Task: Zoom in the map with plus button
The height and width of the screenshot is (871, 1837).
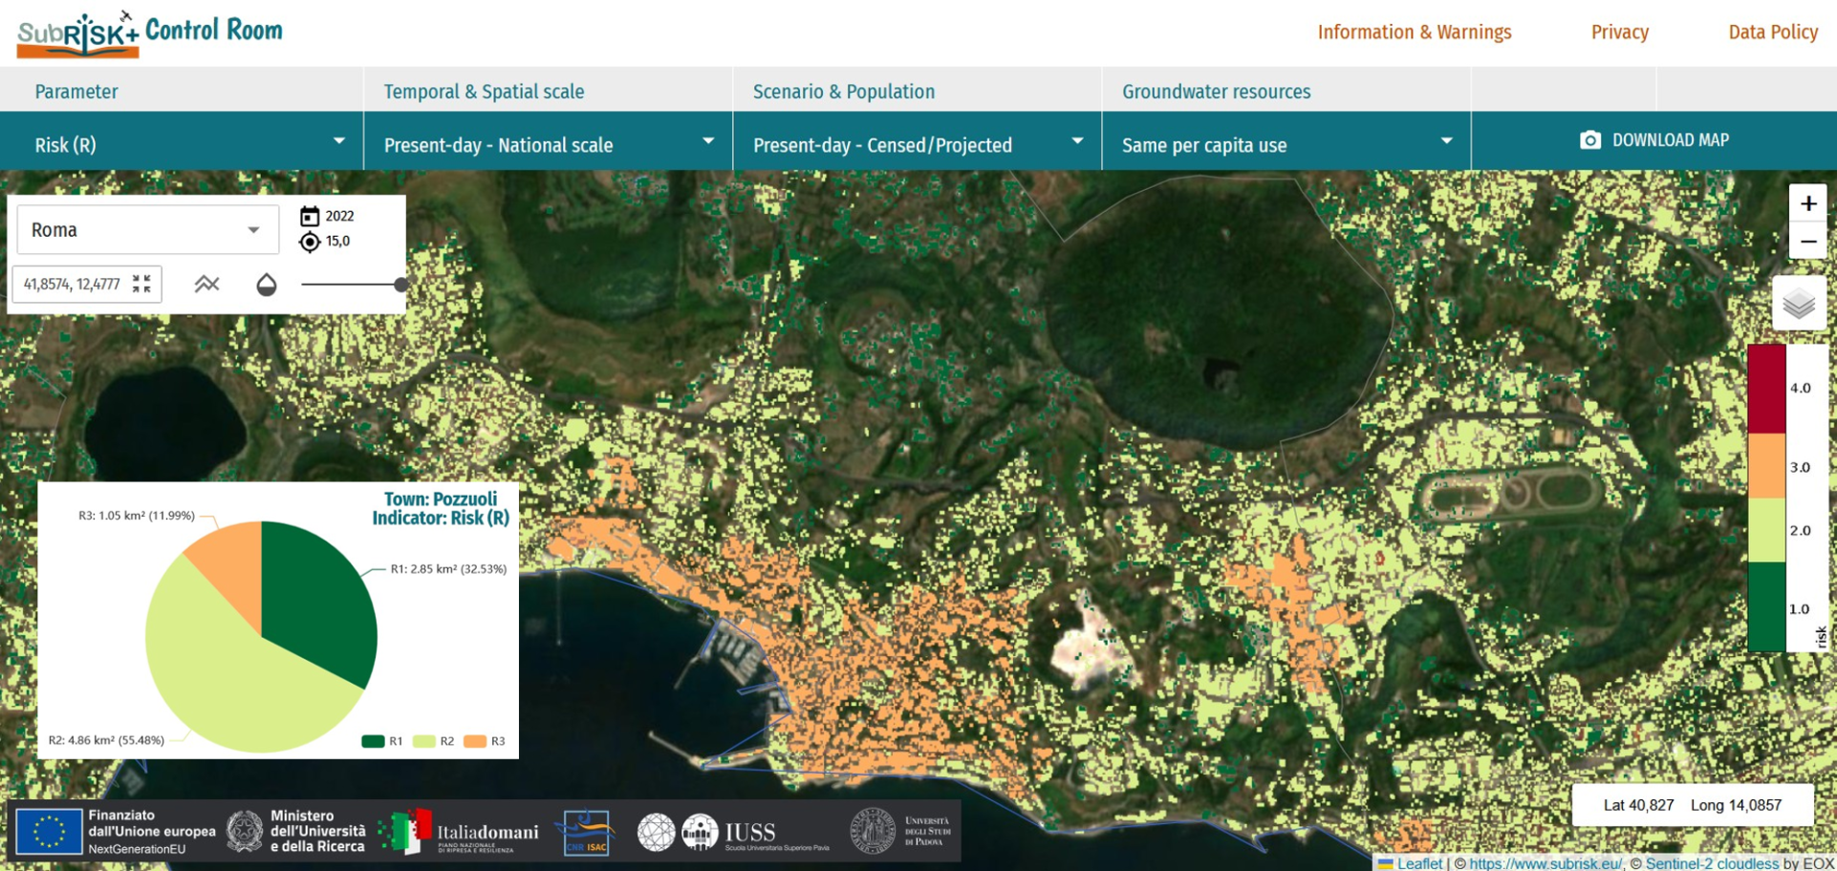Action: (1807, 203)
